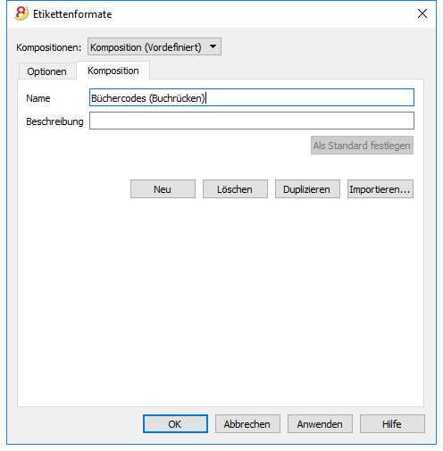443x451 pixels.
Task: Create a new composition with Neu
Action: pos(163,189)
